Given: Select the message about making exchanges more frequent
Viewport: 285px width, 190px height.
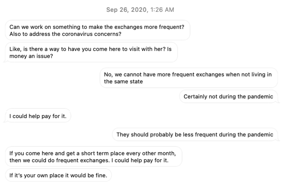Looking at the screenshot, I should coord(97,30).
